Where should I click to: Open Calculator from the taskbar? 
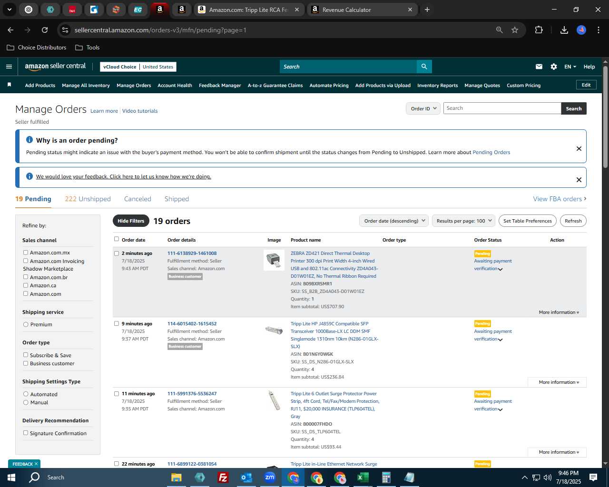tap(386, 477)
